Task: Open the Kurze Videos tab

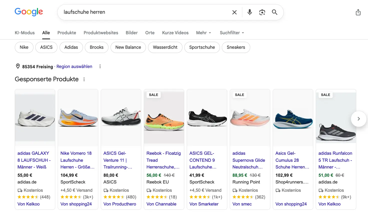Action: [x=175, y=33]
